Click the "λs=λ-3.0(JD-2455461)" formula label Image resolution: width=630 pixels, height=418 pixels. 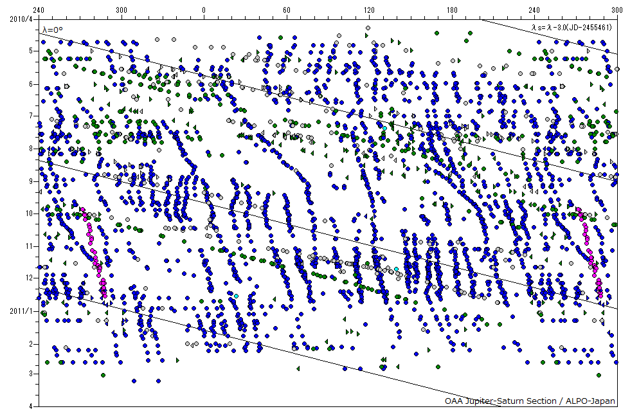pos(571,27)
